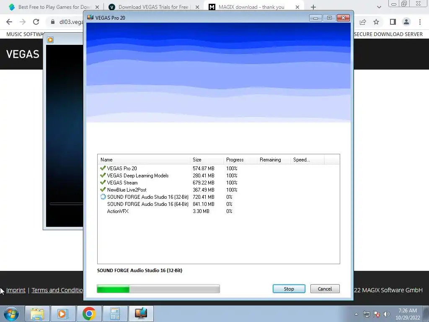Sort list by Remaining column header
This screenshot has width=429, height=322.
coord(273,160)
